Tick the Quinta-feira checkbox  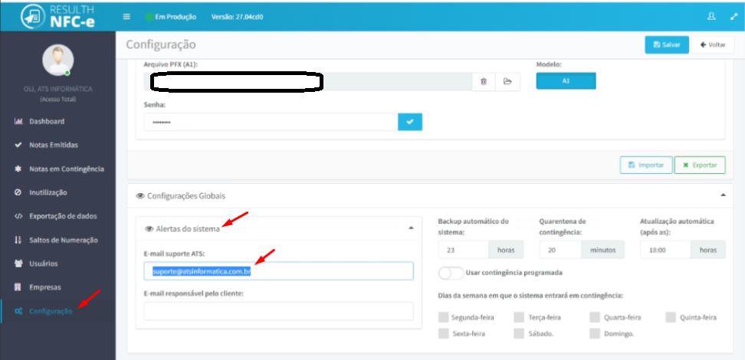point(671,317)
